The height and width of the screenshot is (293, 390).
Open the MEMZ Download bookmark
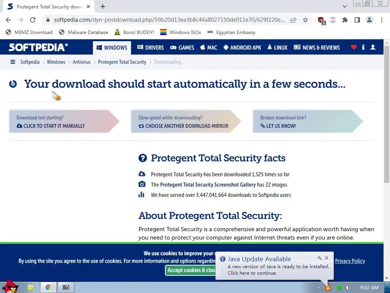coord(29,32)
